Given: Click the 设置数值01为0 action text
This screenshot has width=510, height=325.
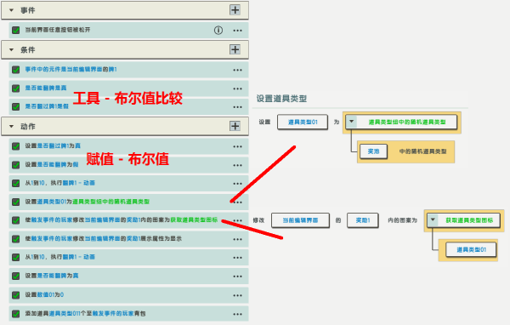Looking at the screenshot, I should coord(44,294).
